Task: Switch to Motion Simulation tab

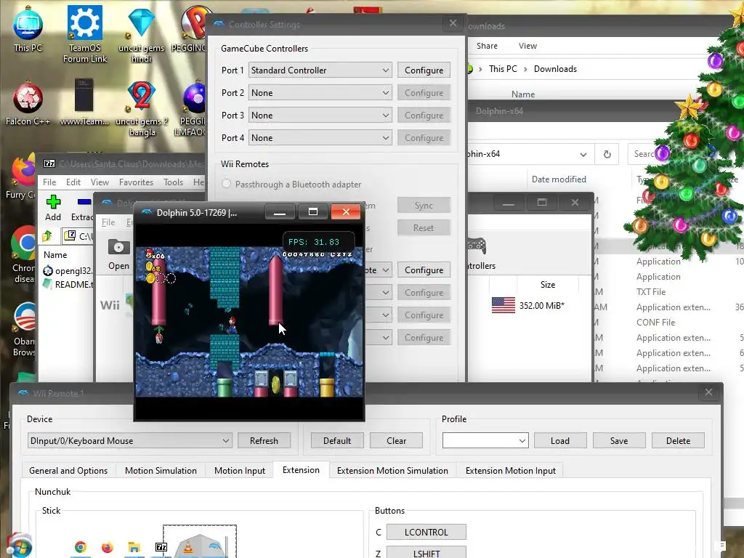Action: click(x=161, y=471)
